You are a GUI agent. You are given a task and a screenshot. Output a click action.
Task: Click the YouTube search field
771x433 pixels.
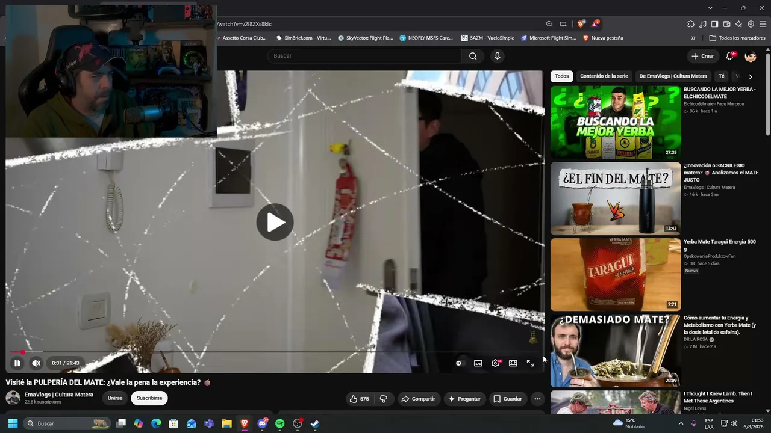tap(365, 56)
